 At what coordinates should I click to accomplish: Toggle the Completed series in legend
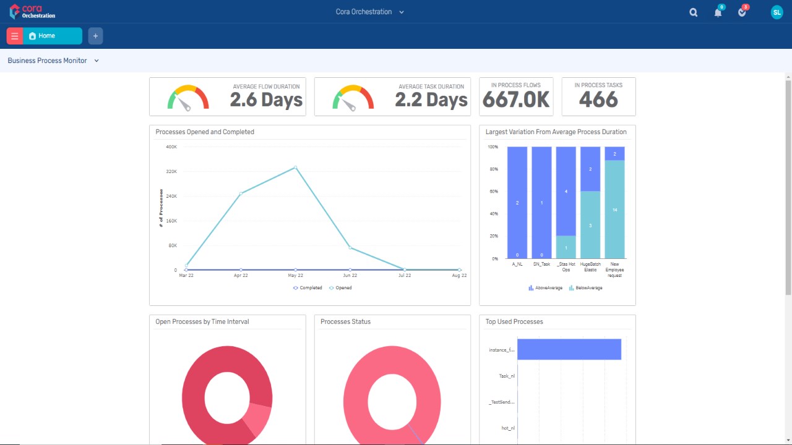[308, 288]
